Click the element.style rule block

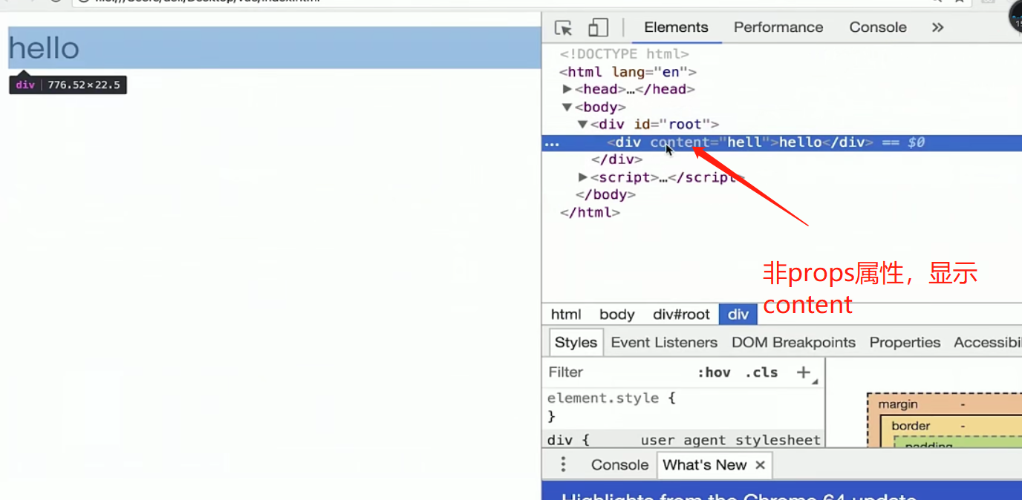[683, 407]
